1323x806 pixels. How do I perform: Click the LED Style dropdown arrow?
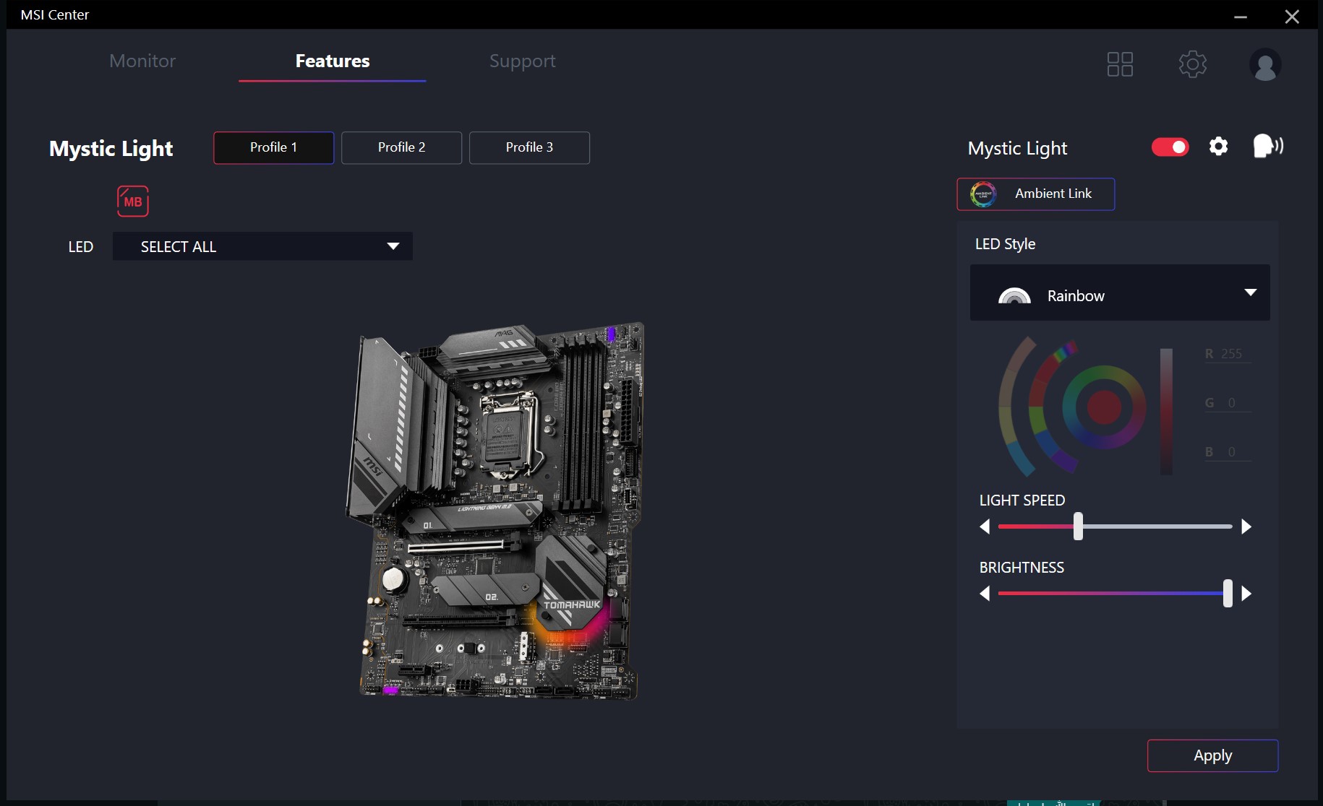pyautogui.click(x=1250, y=292)
